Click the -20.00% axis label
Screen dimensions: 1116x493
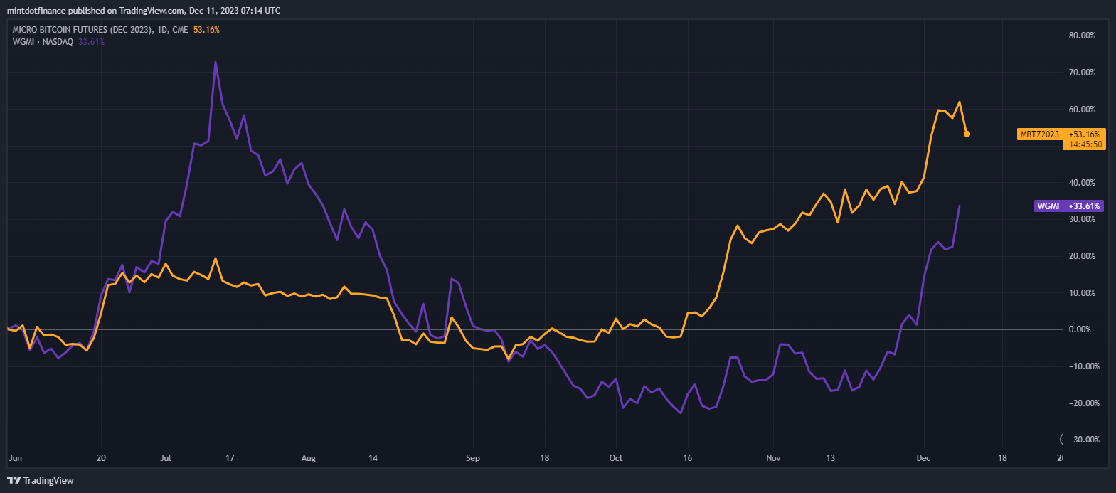tap(1083, 403)
